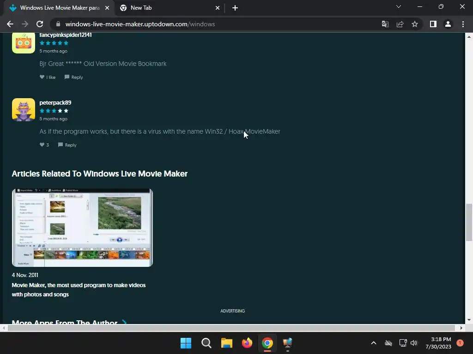The image size is (473, 354).
Task: Reply to peterpack89's comment
Action: (67, 145)
